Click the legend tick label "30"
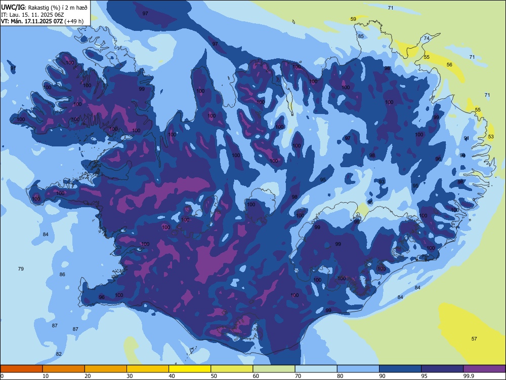This screenshot has width=506, height=380. (130, 376)
